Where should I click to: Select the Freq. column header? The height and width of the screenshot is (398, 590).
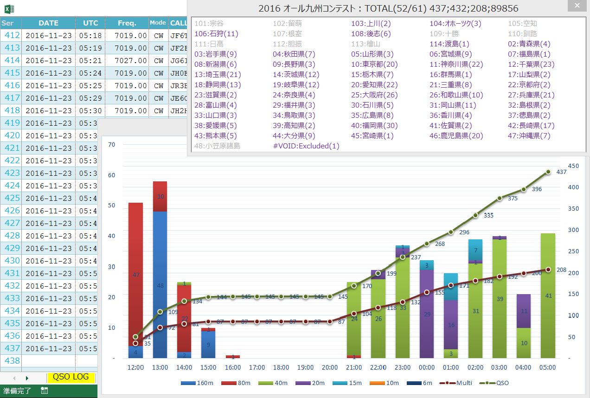(x=127, y=23)
